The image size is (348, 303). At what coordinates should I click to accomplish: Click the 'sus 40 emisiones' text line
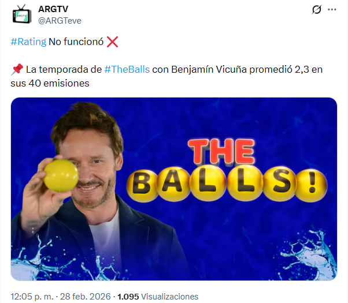tap(50, 83)
